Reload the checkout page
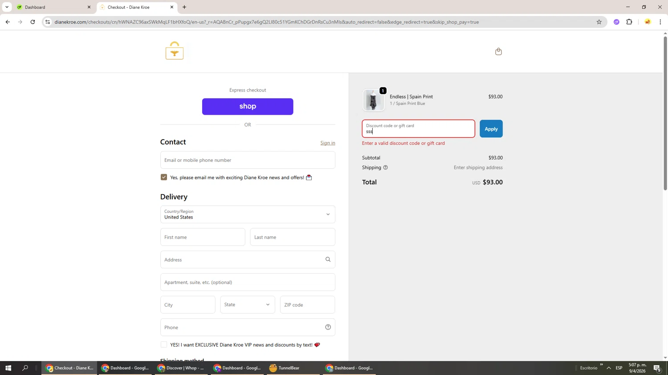Screen dimensions: 668x375 click(x=33, y=22)
